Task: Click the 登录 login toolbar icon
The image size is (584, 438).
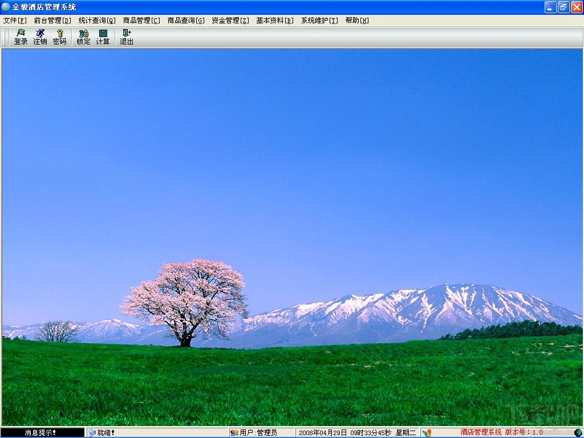Action: (21, 33)
